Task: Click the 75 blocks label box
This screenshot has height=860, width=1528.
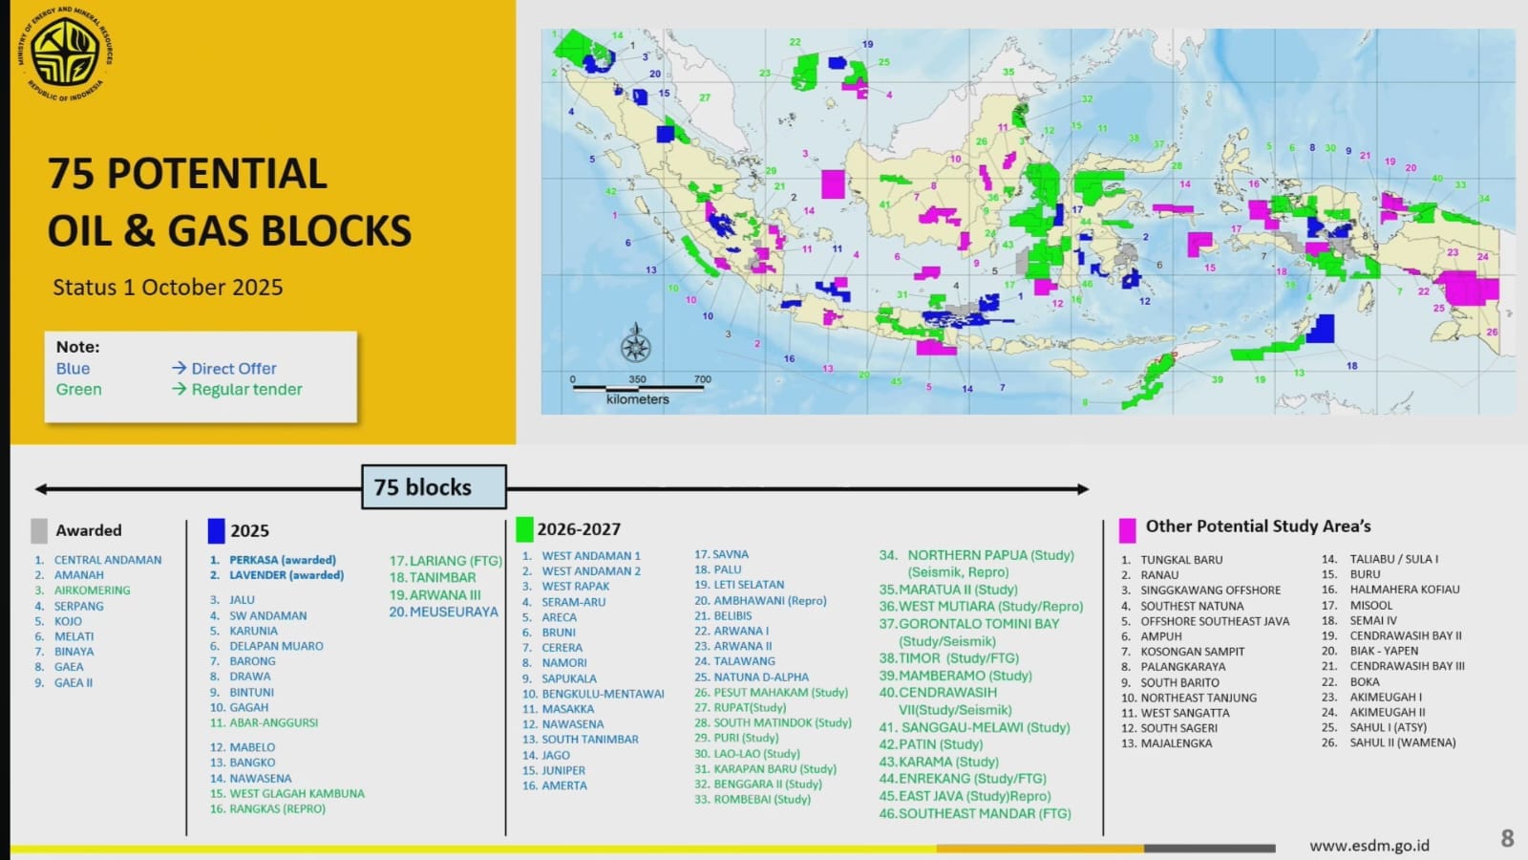Action: 434,487
